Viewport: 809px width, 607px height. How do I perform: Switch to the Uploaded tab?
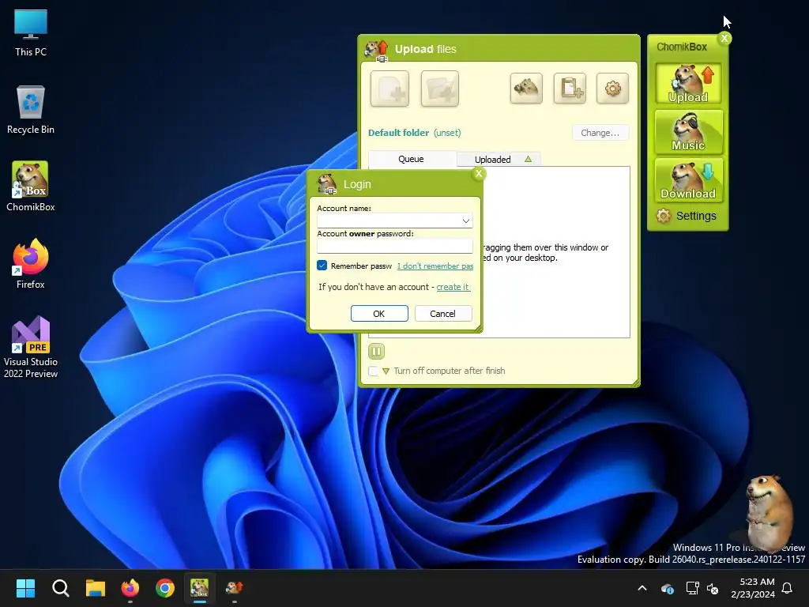click(499, 159)
